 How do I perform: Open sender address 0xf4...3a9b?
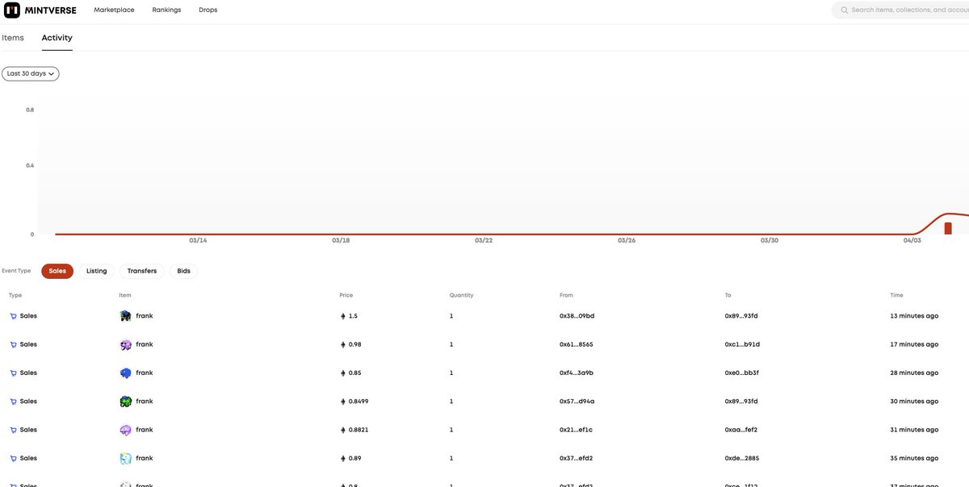tap(577, 373)
